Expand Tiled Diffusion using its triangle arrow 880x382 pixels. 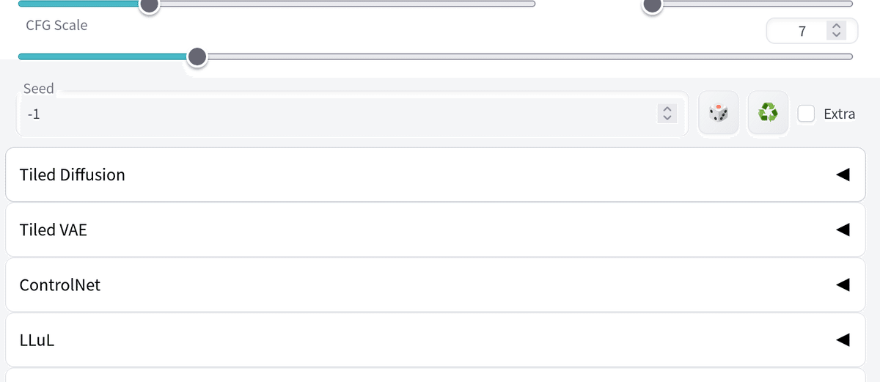coord(843,175)
